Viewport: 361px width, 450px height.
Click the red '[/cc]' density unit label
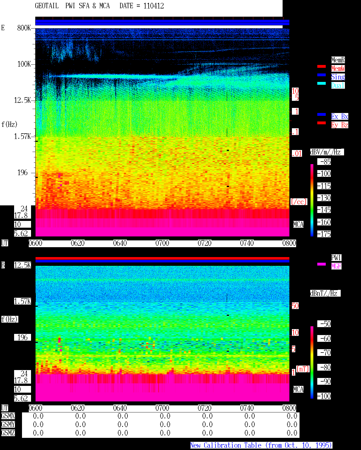click(299, 202)
